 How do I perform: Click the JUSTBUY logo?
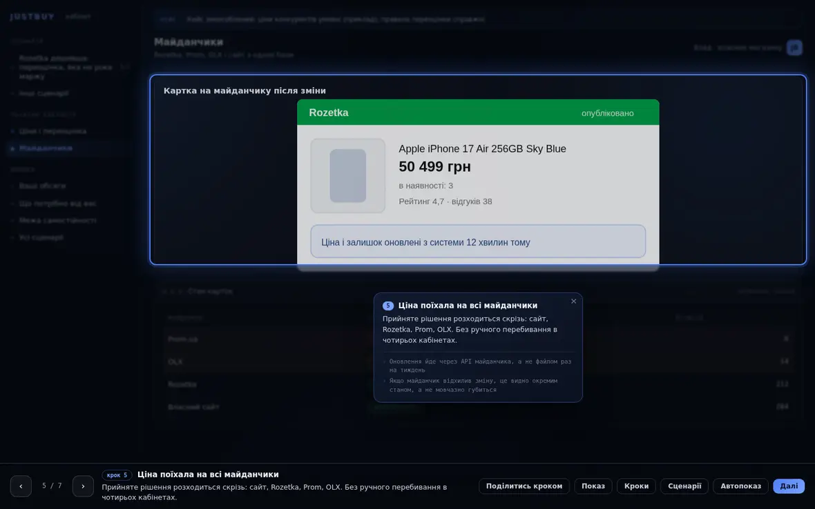[32, 17]
